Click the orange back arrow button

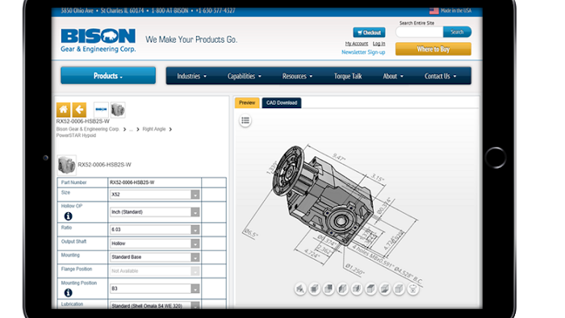click(79, 110)
